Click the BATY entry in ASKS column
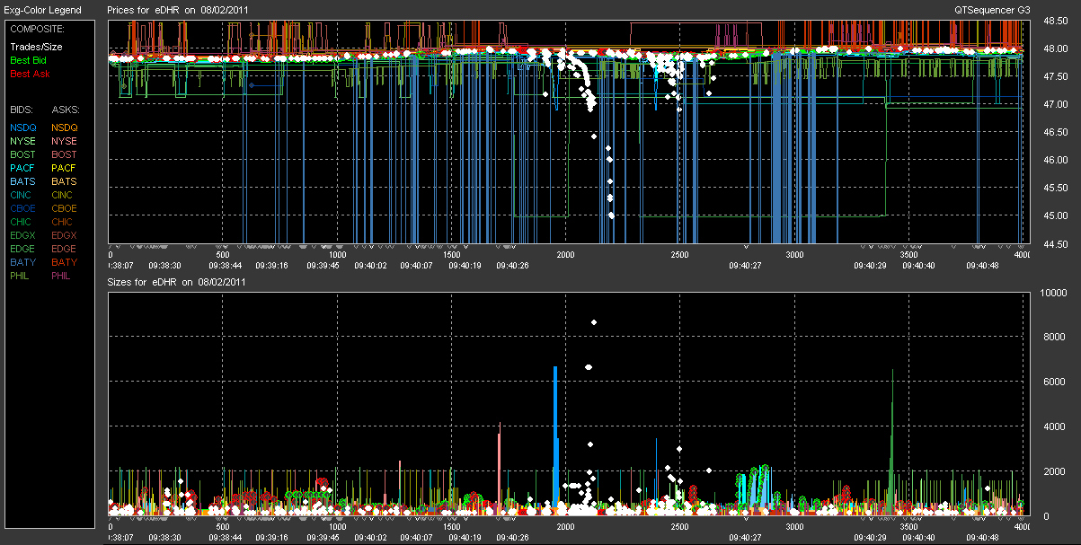This screenshot has width=1081, height=545. tap(64, 262)
